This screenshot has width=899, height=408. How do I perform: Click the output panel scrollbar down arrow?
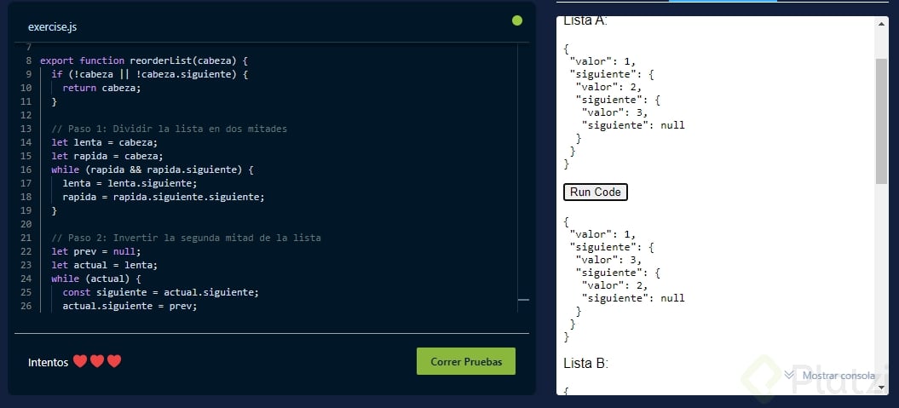click(881, 388)
